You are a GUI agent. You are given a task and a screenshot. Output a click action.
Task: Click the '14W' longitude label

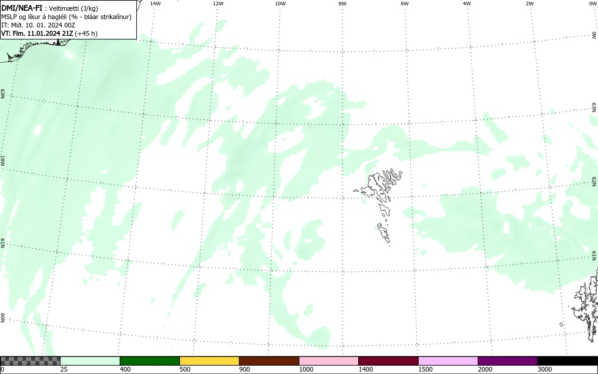pyautogui.click(x=155, y=4)
